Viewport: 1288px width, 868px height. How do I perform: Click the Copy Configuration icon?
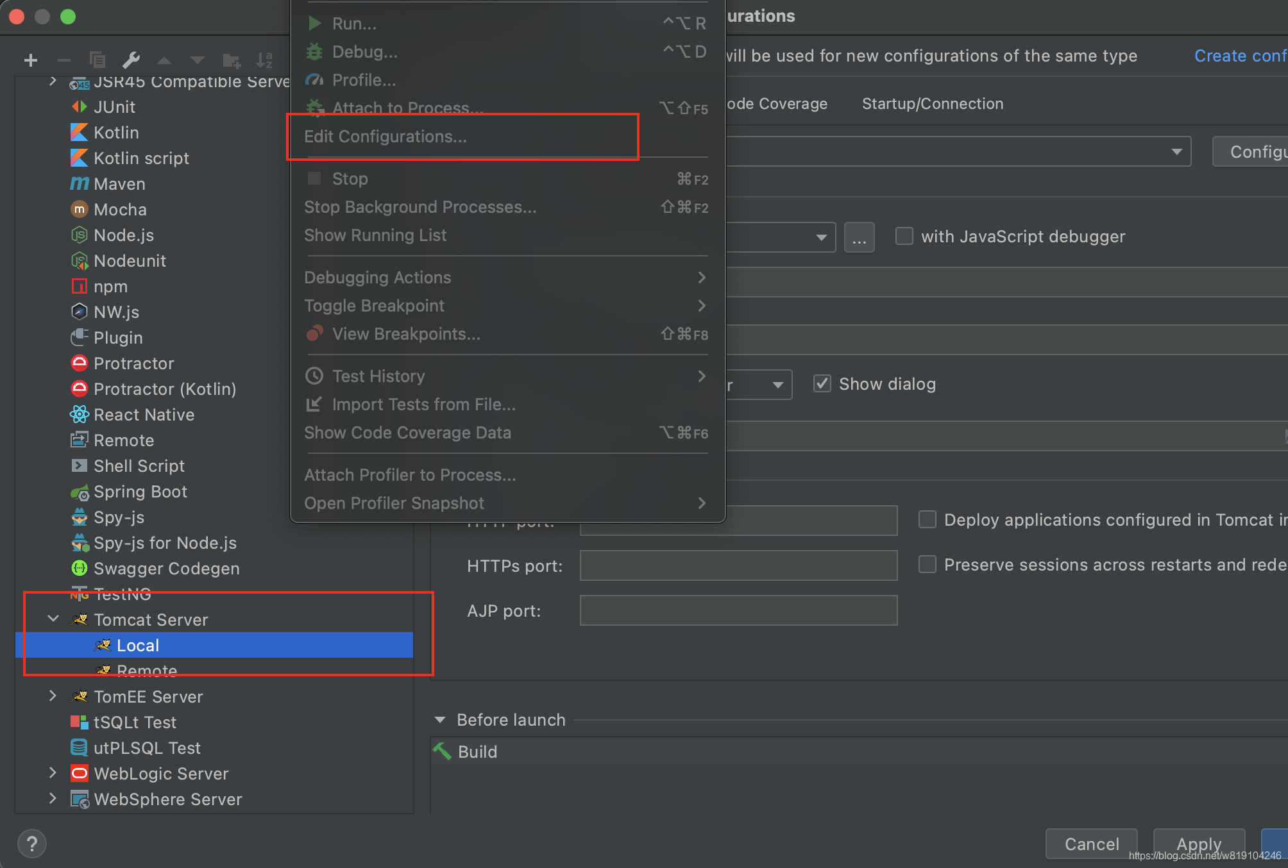pos(97,60)
